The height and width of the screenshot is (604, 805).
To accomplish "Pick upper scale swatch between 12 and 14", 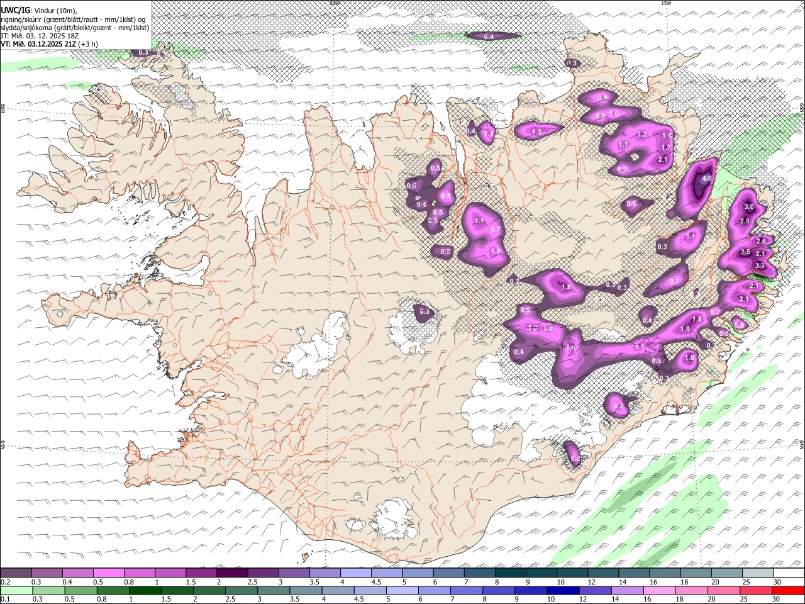I will 603,573.
